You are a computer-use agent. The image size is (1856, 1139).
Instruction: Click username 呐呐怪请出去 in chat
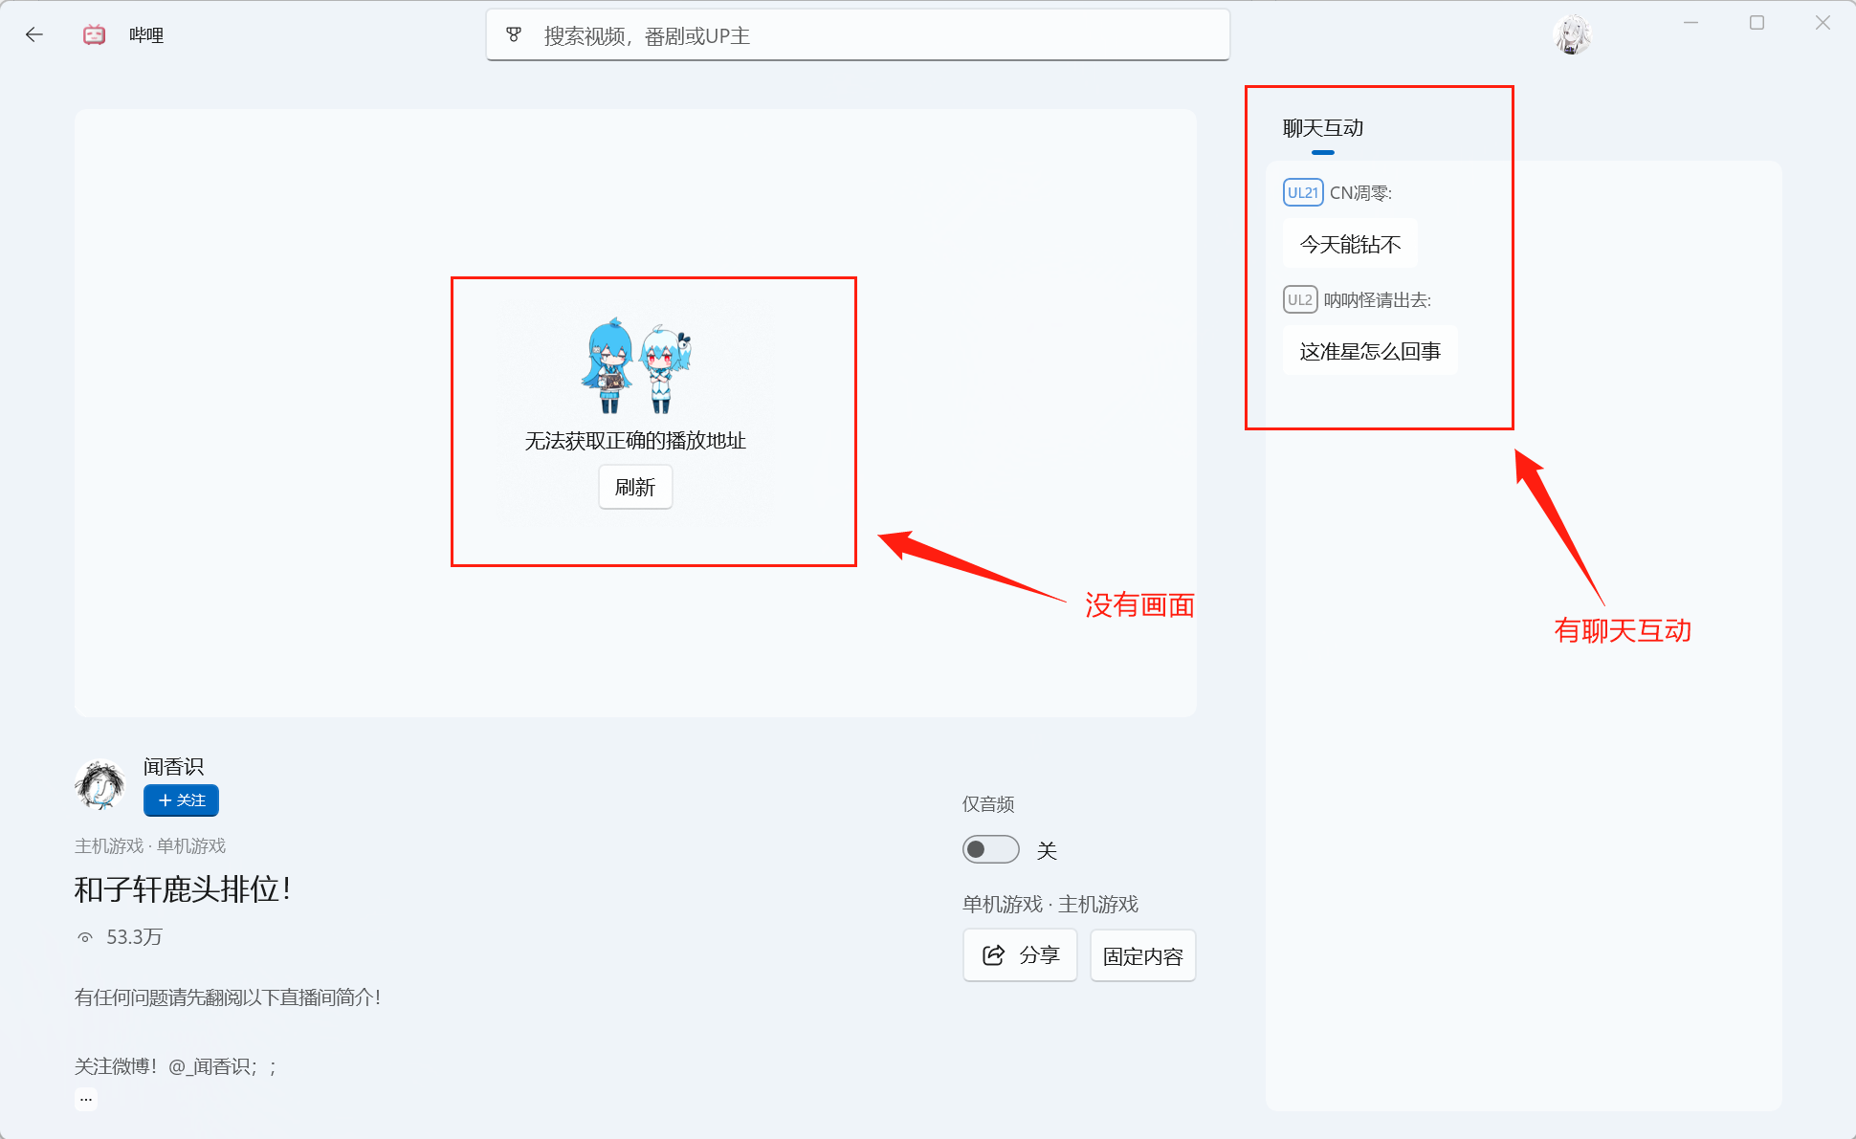pos(1377,300)
